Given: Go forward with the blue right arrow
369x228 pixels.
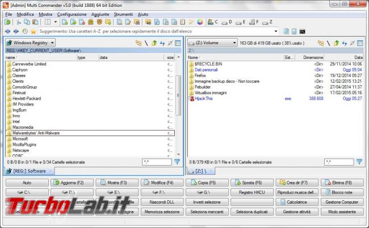Looking at the screenshot, I should click(x=16, y=31).
